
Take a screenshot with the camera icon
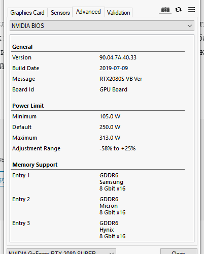click(165, 10)
